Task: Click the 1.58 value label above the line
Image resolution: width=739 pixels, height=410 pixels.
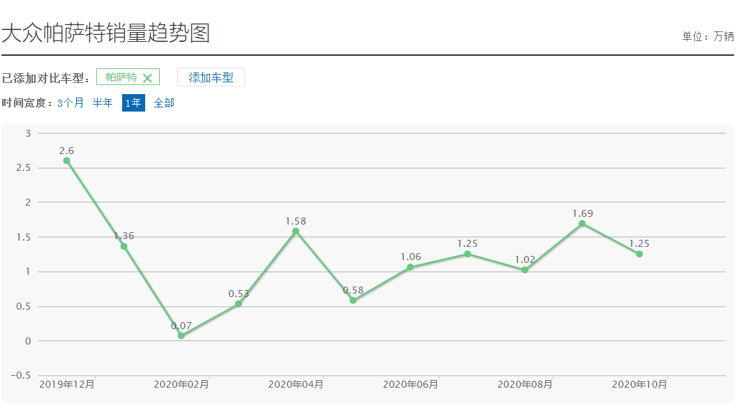Action: point(295,221)
